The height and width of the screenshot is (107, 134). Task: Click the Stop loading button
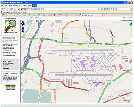(15, 9)
